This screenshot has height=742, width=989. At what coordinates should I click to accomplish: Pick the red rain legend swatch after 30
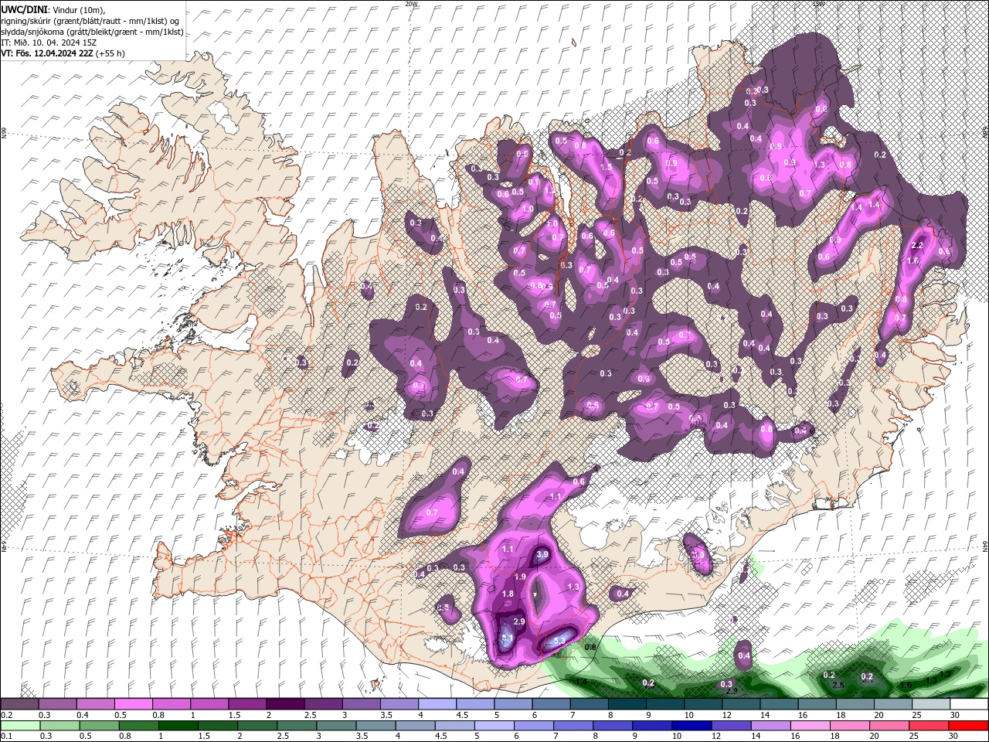(x=969, y=725)
